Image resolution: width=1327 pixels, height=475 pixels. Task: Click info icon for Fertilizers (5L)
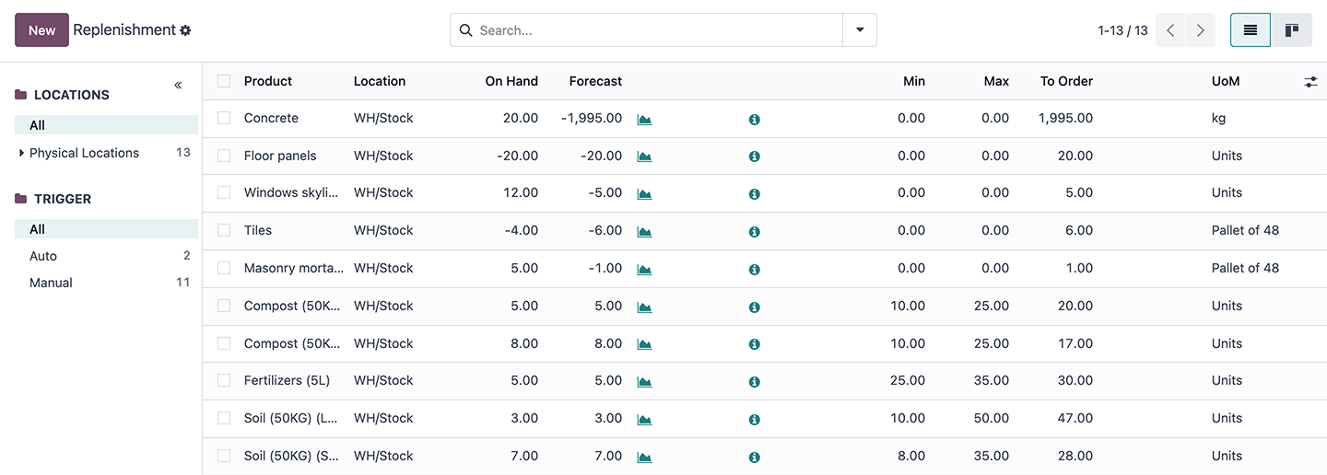click(754, 382)
